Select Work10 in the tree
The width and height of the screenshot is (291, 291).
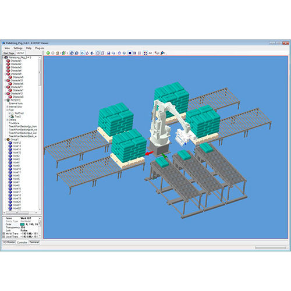[17, 169]
